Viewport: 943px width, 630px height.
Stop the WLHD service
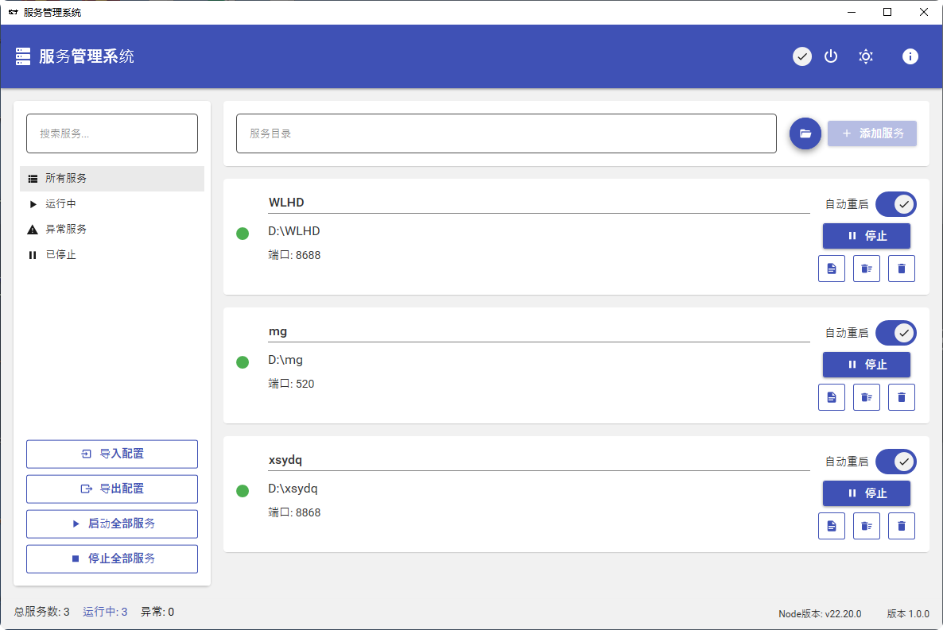[866, 236]
